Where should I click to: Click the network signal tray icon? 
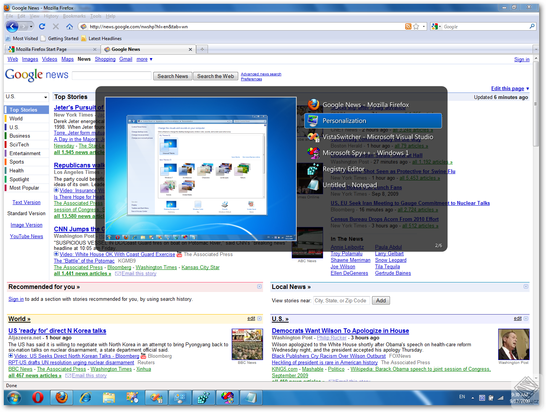point(500,397)
